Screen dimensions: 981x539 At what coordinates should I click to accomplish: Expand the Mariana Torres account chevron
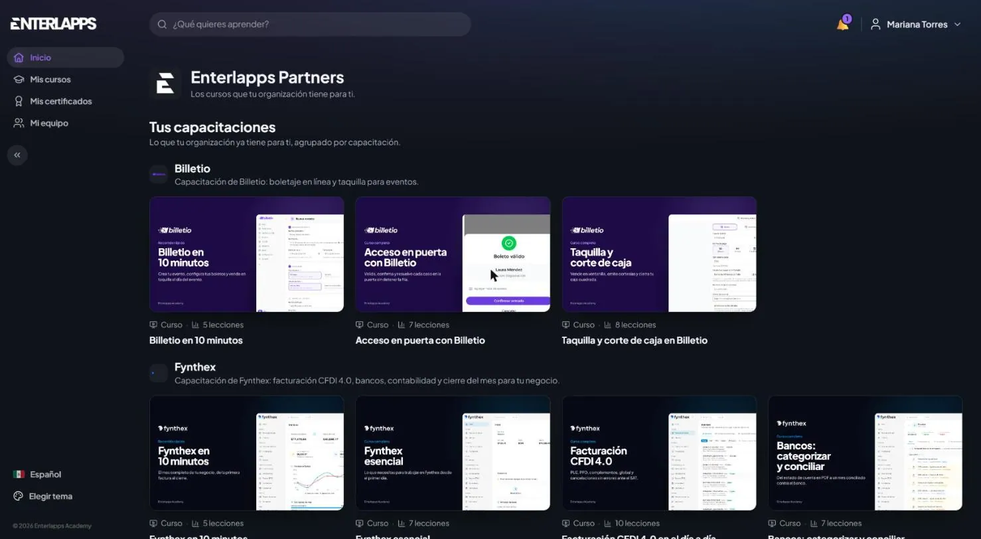coord(957,25)
